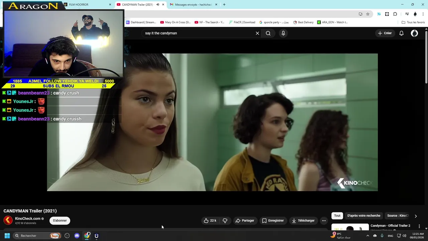Dislike the CANDYMAN trailer video

coord(225,221)
